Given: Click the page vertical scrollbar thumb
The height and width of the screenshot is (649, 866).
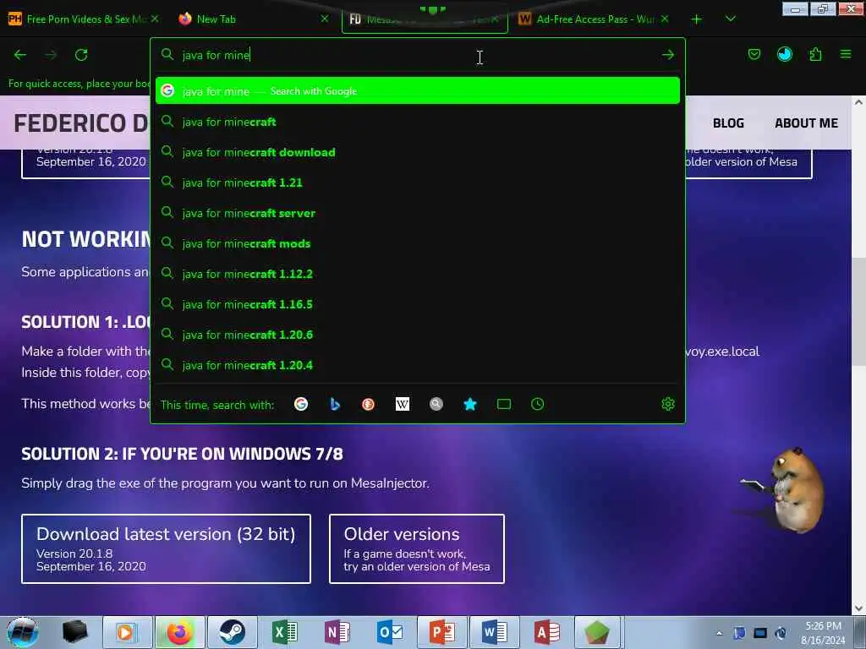Looking at the screenshot, I should 858,312.
